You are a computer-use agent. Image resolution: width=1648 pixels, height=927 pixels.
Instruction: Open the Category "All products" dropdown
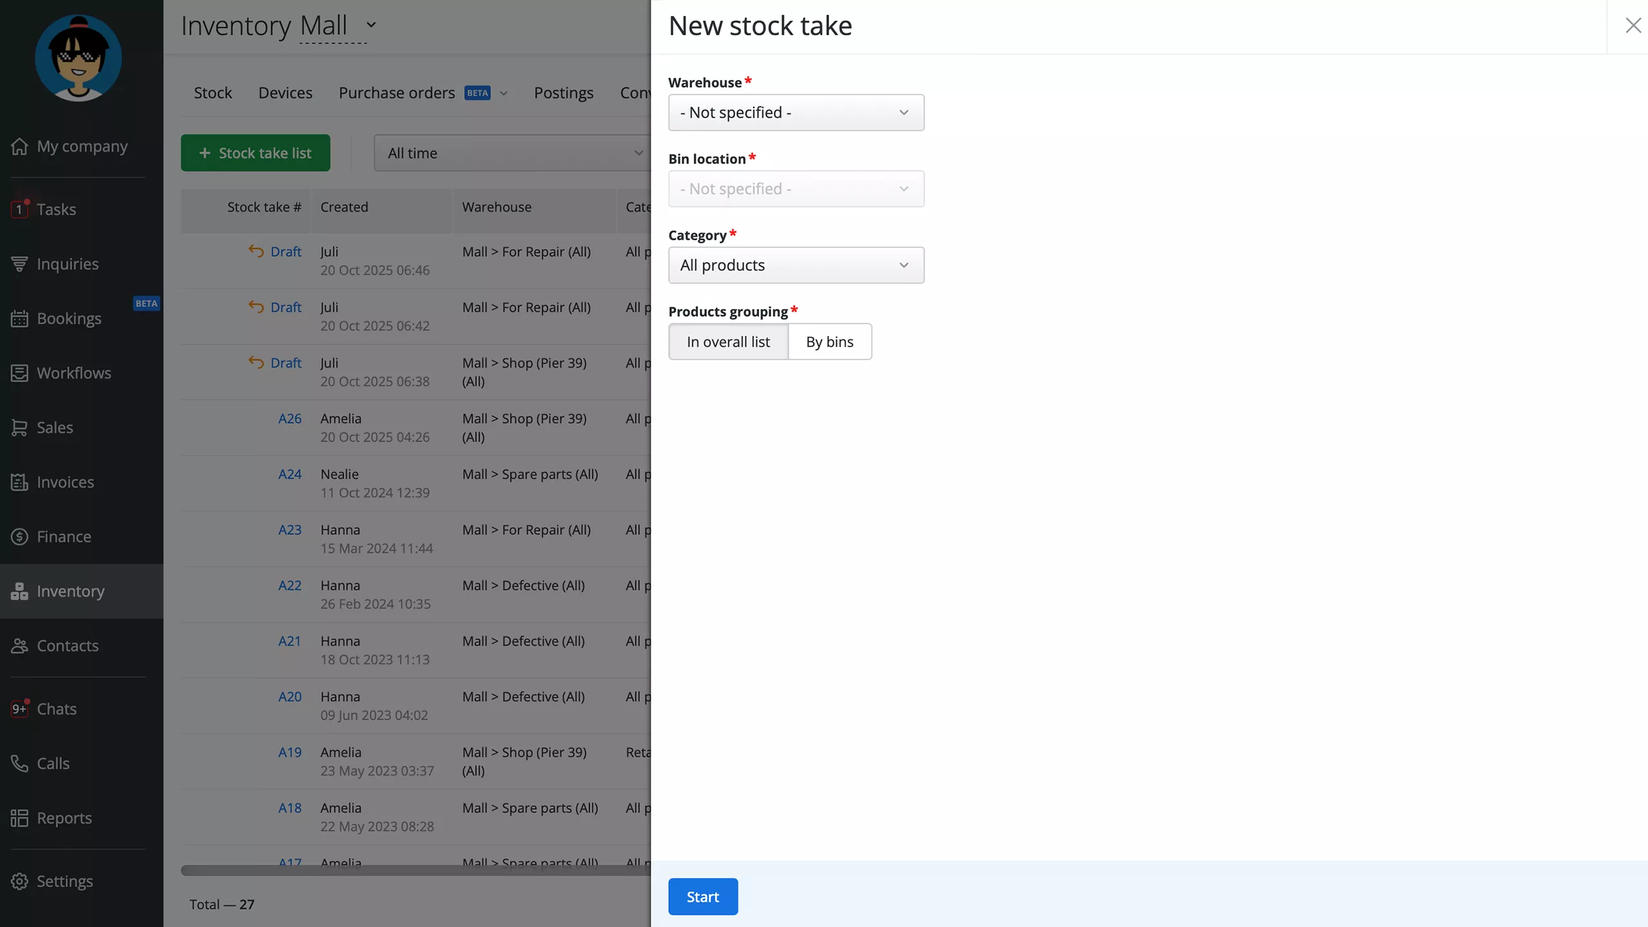pyautogui.click(x=796, y=265)
